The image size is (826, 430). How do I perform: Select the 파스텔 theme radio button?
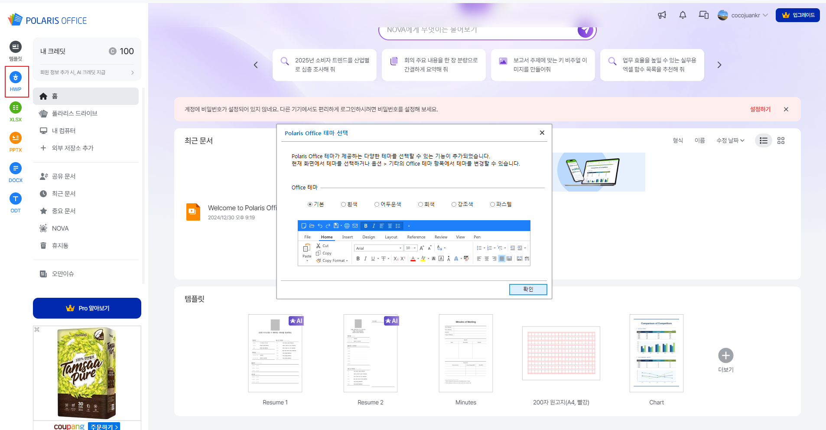coord(492,204)
